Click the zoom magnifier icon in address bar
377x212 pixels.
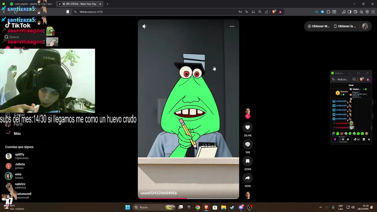(x=260, y=12)
